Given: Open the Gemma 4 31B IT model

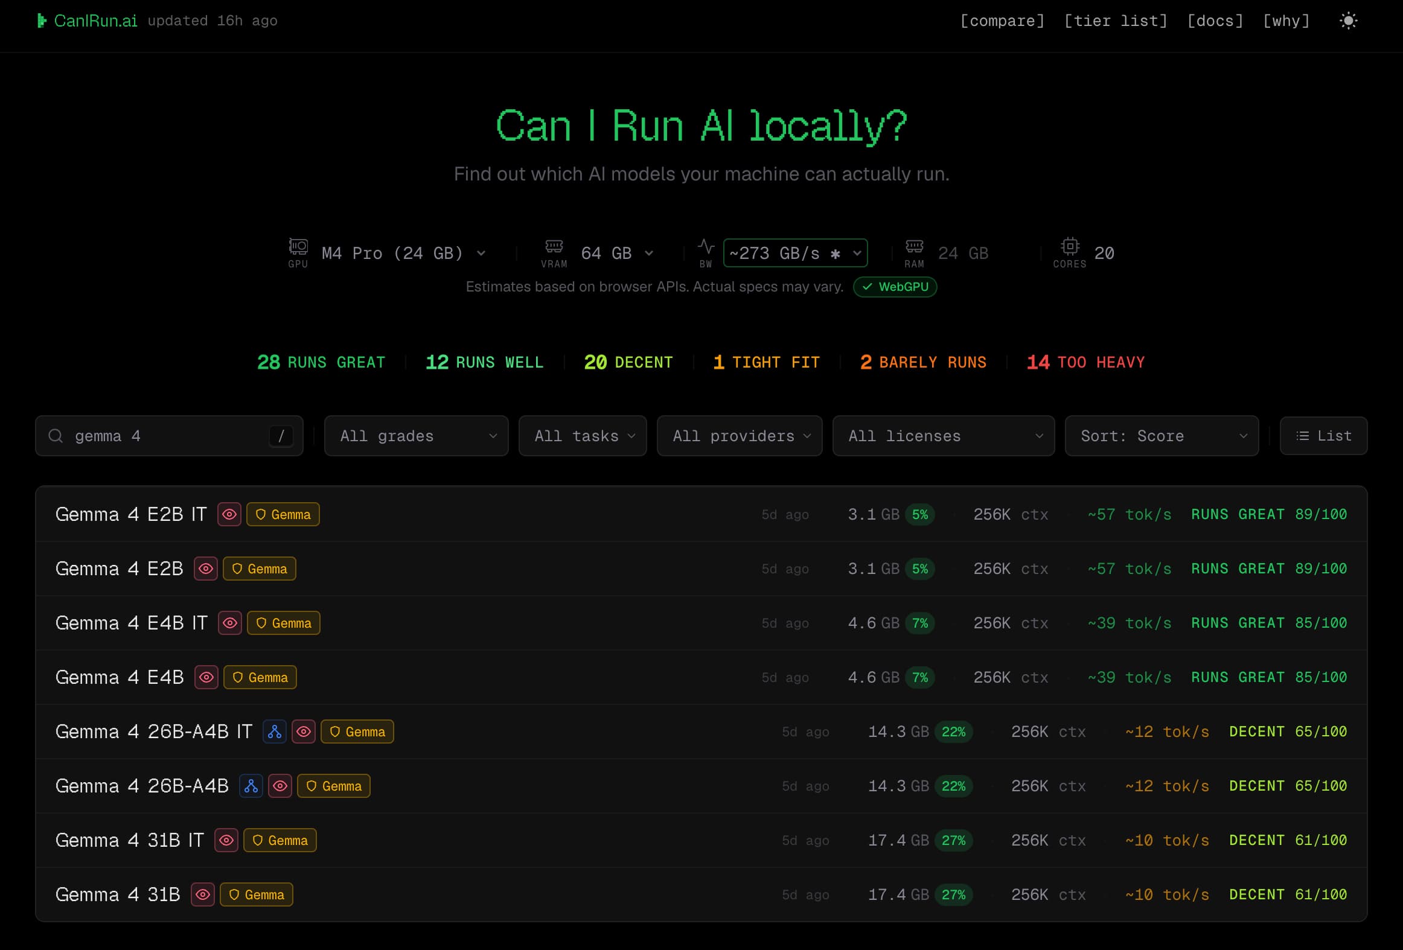Looking at the screenshot, I should (x=701, y=840).
